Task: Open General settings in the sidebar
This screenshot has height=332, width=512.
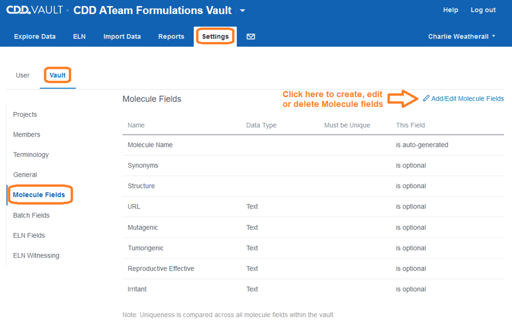Action: click(25, 175)
